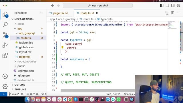Click the lightbulb code action icon
Viewport: 183px width, 103px height.
[62, 47]
